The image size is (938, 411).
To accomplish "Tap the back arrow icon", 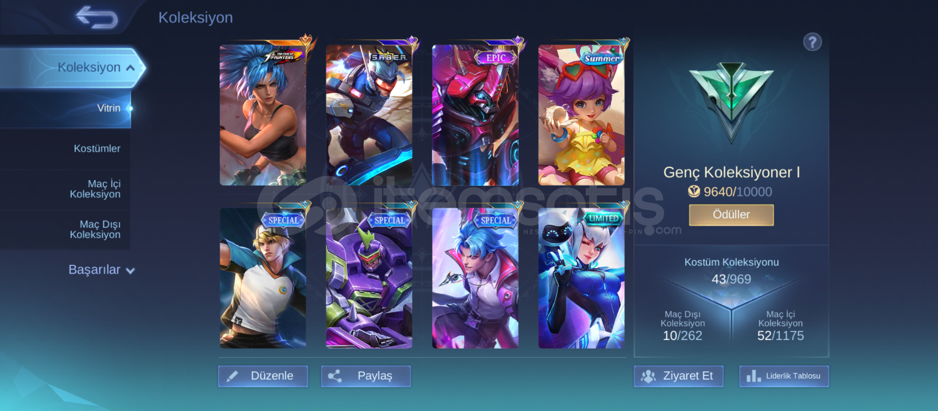I will pos(97,17).
